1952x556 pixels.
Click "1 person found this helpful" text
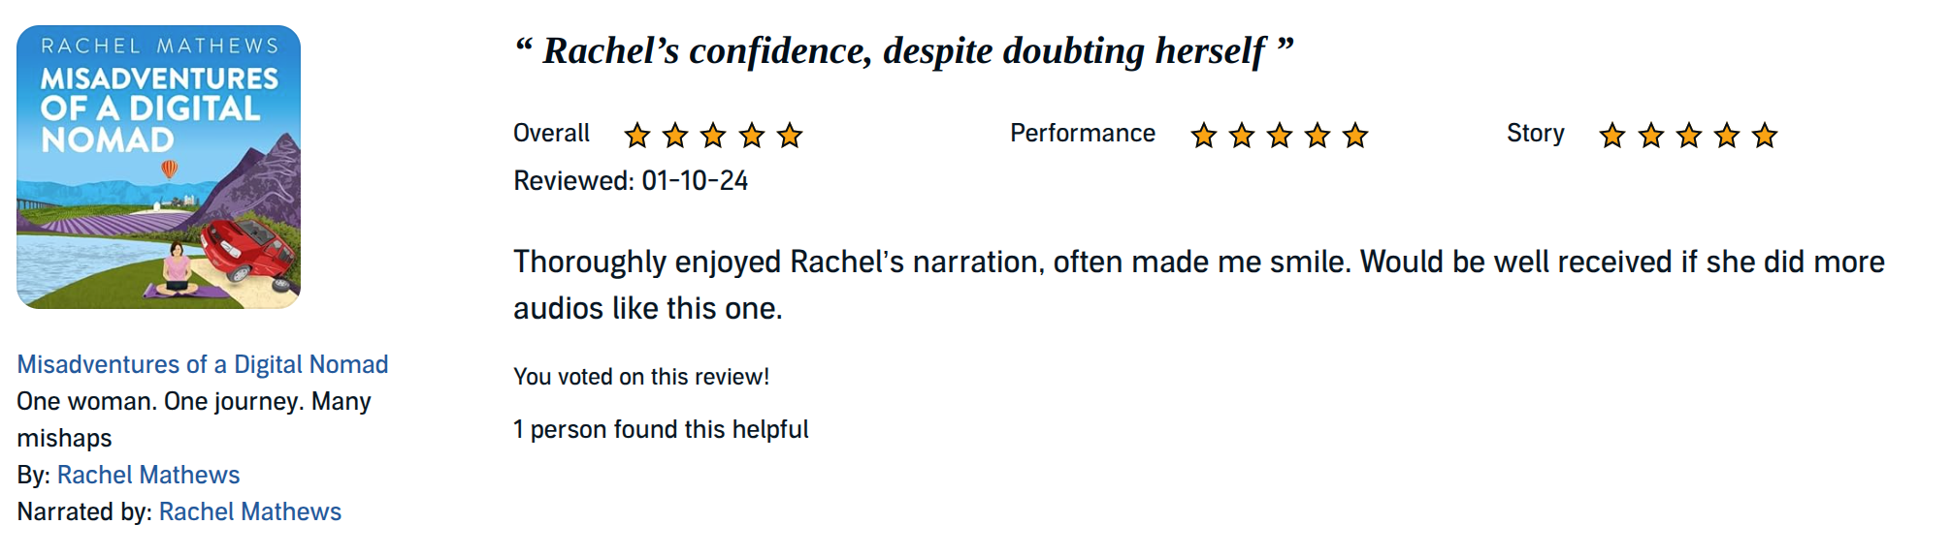[x=661, y=429]
